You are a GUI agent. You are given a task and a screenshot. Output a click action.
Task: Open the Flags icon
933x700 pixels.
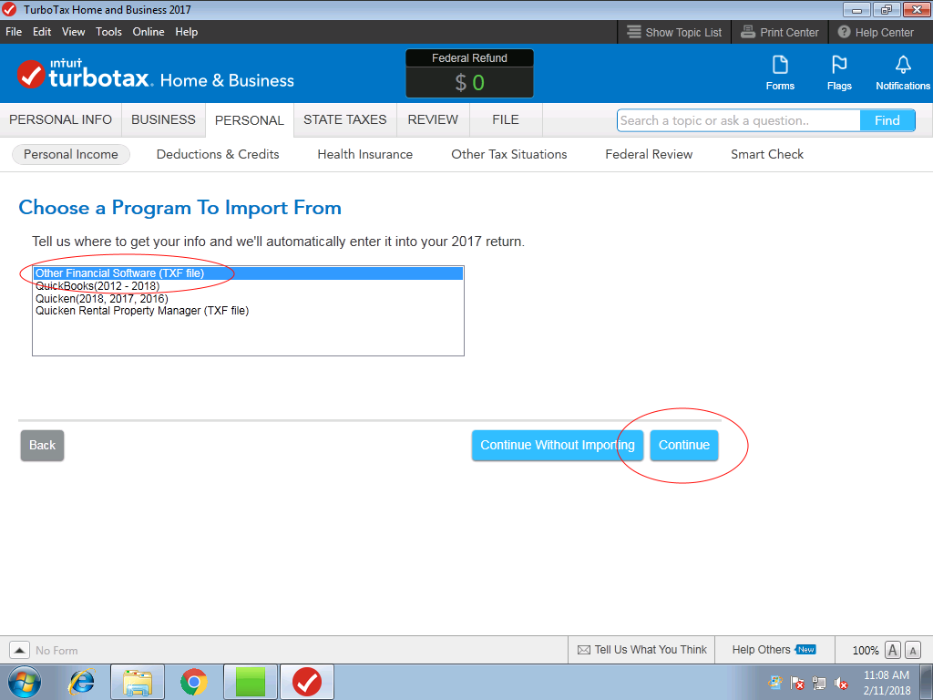coord(839,73)
